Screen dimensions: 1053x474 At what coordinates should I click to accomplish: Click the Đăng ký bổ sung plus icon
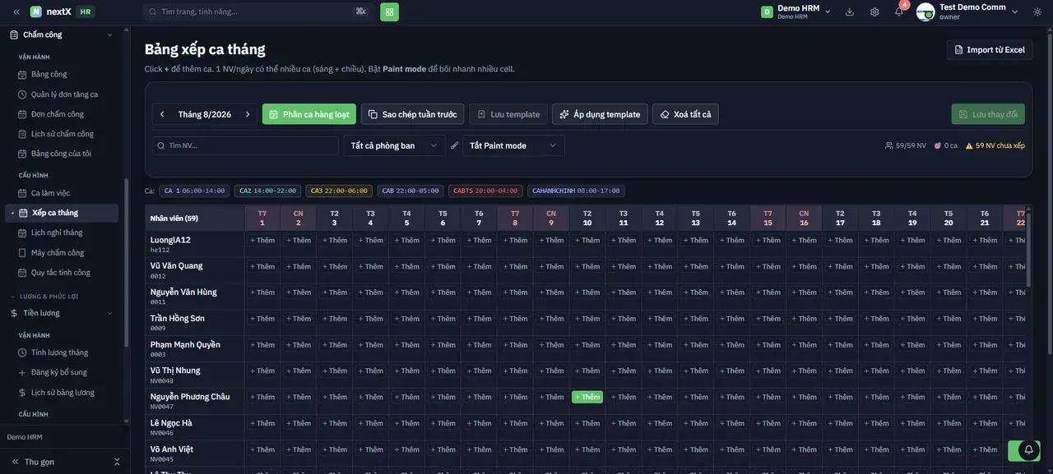(x=23, y=372)
